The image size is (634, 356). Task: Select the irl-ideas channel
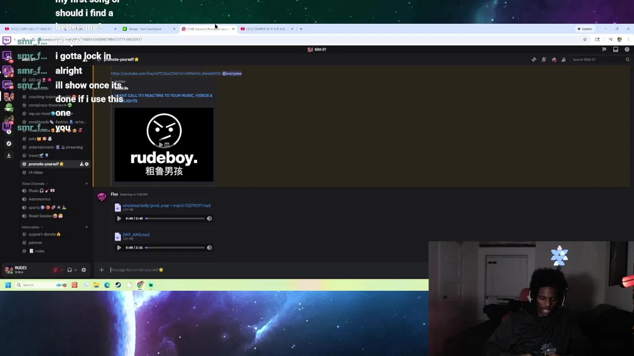click(54, 173)
